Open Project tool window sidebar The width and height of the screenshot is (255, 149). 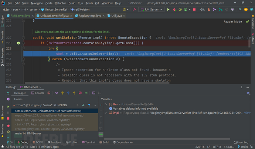(x=3, y=21)
